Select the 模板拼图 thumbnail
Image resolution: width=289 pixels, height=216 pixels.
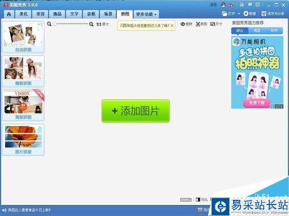pyautogui.click(x=23, y=71)
